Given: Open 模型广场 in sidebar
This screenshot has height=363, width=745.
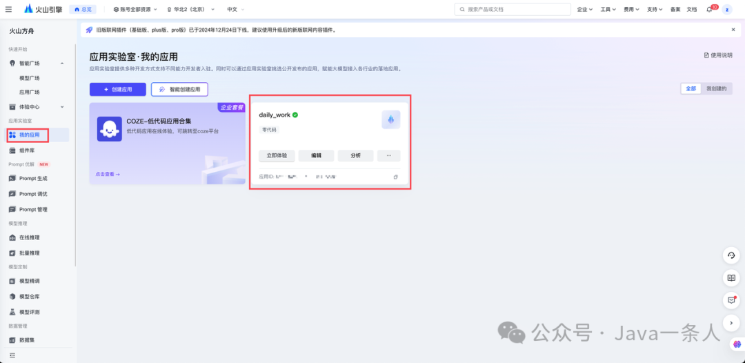Looking at the screenshot, I should tap(30, 78).
